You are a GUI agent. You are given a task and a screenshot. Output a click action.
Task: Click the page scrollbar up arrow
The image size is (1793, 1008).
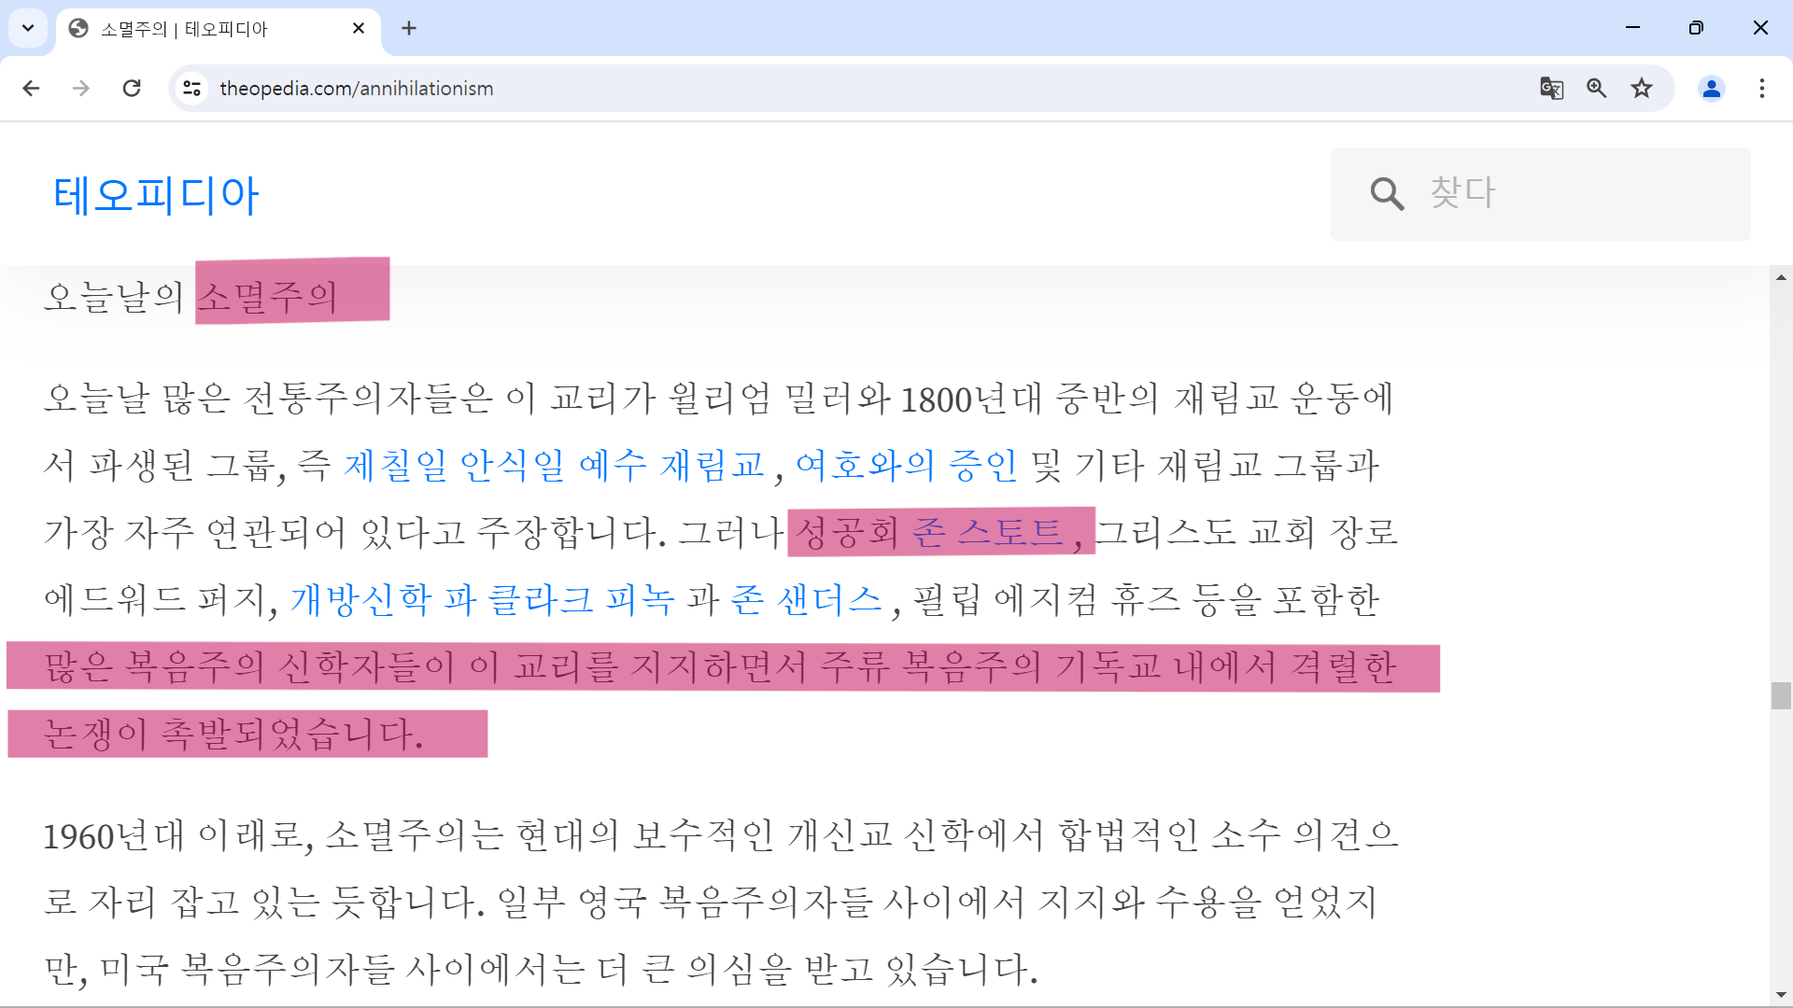1781,277
